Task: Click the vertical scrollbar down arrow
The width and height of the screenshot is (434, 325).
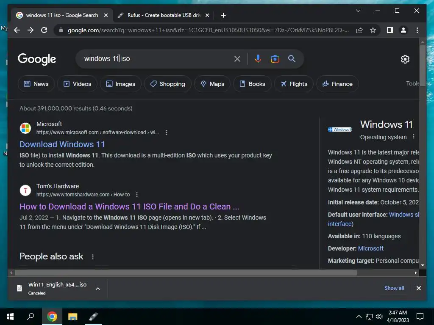Action: [x=423, y=265]
